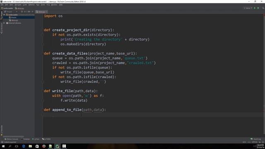Click the 'f.write(data)' line
Image resolution: width=265 pixels, height=149 pixels.
[x=74, y=100]
